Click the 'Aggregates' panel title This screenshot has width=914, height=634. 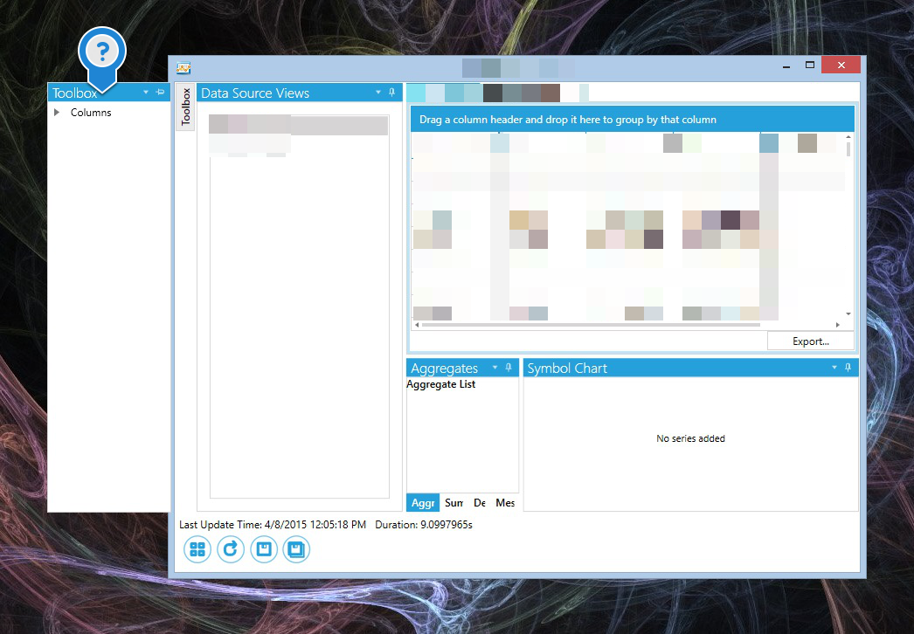(444, 368)
